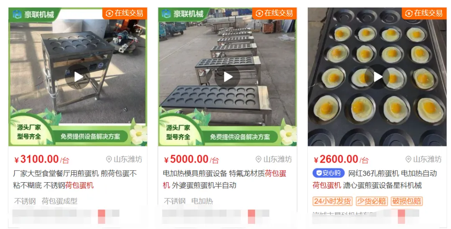Click 在线交易 badge on second product
Screen dimensions: 451x229
coord(274,13)
